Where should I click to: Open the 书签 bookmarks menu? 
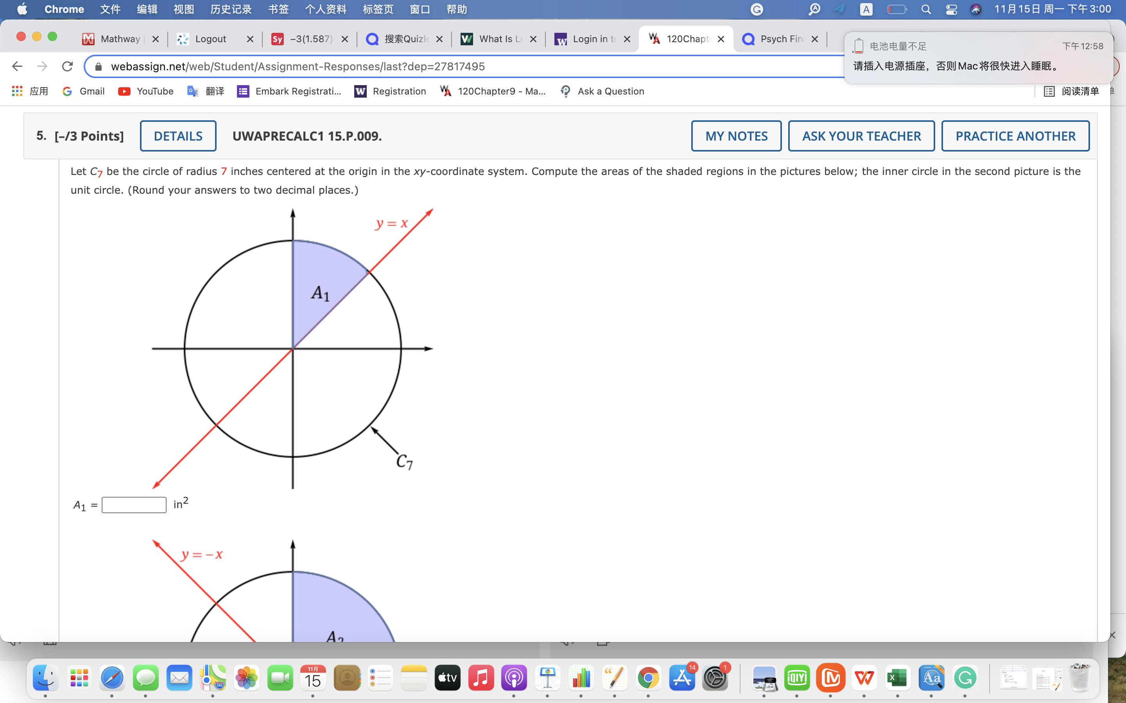point(278,9)
